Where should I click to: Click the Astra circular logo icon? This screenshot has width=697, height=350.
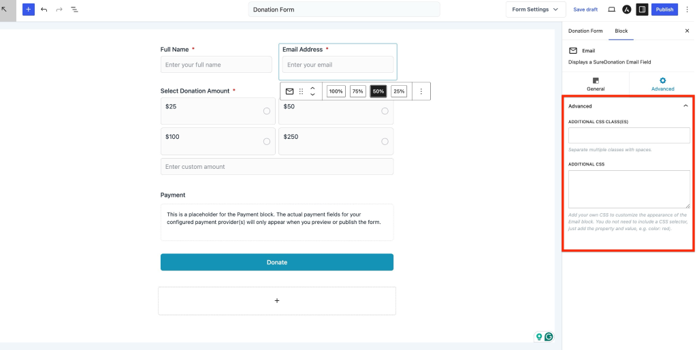(627, 10)
